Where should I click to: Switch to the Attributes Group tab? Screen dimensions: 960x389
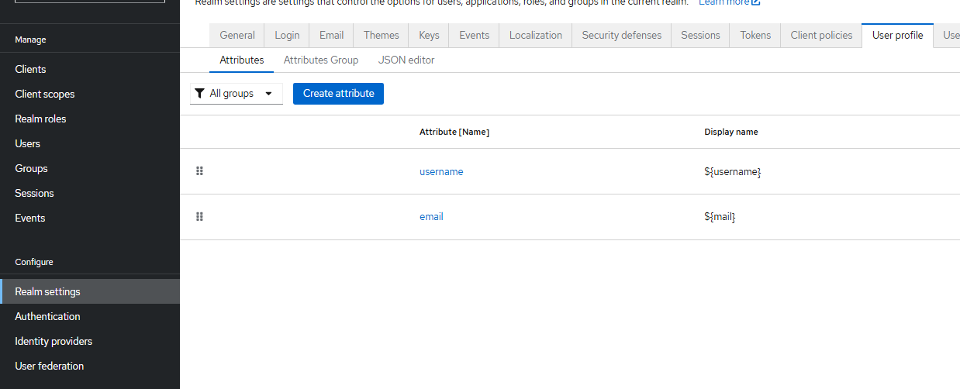click(x=321, y=60)
